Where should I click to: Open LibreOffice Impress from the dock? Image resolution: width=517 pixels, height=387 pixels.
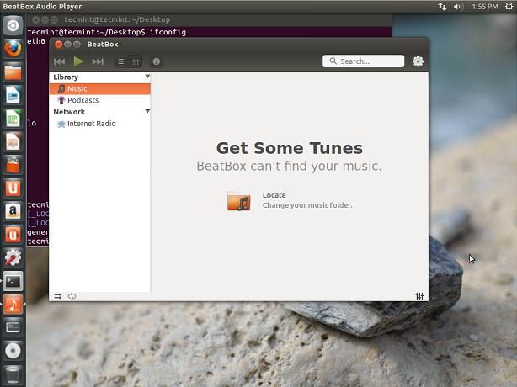coord(13,142)
